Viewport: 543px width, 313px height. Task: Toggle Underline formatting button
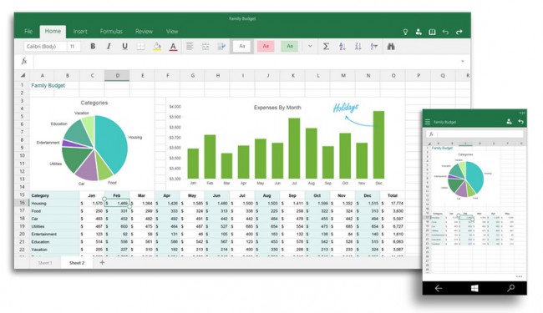point(124,47)
